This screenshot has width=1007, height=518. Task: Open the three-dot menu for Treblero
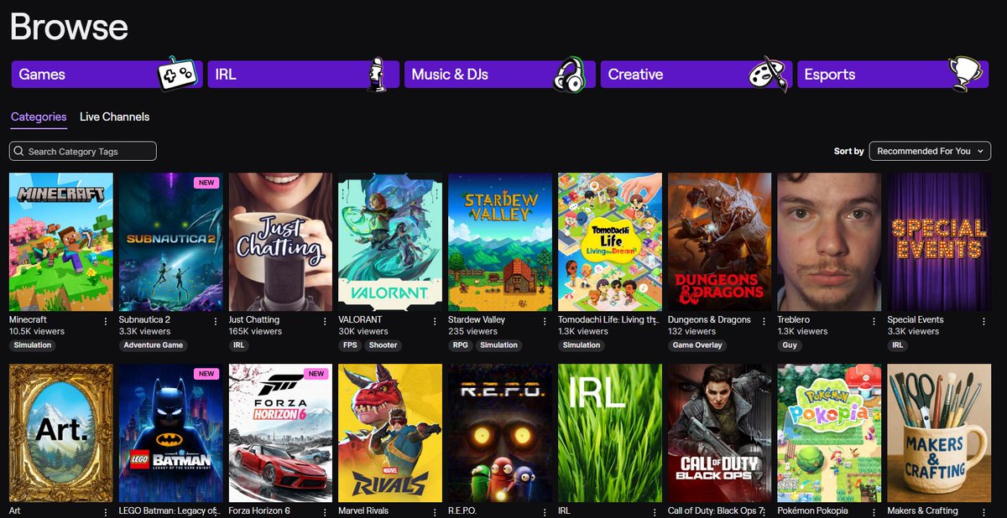pyautogui.click(x=874, y=321)
